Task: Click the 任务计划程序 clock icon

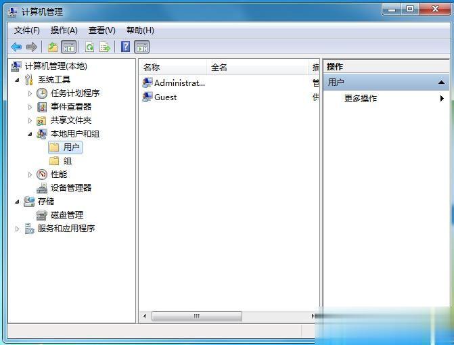Action: click(42, 93)
